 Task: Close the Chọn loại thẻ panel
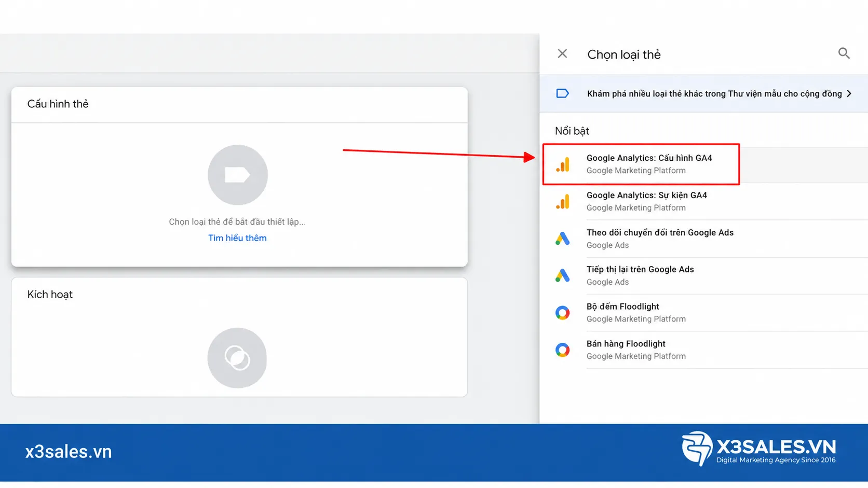(562, 53)
